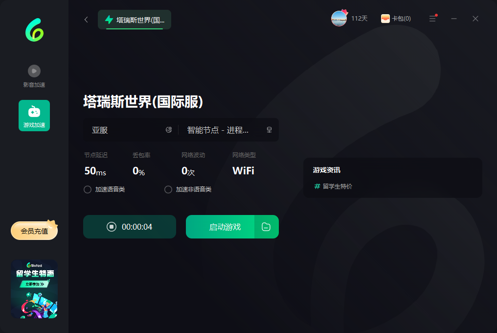Open the hamburger menu with notification

pyautogui.click(x=432, y=19)
